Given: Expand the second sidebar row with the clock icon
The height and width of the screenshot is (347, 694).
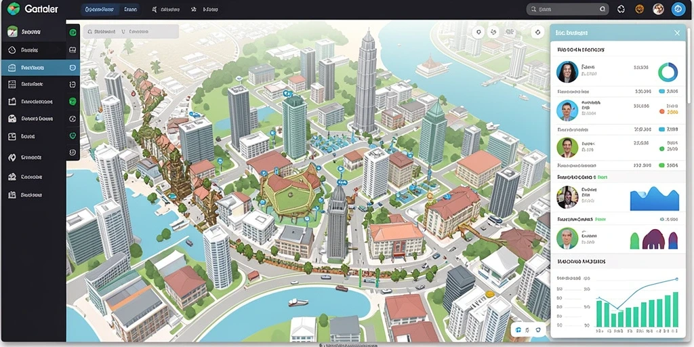Looking at the screenshot, I should pyautogui.click(x=40, y=50).
